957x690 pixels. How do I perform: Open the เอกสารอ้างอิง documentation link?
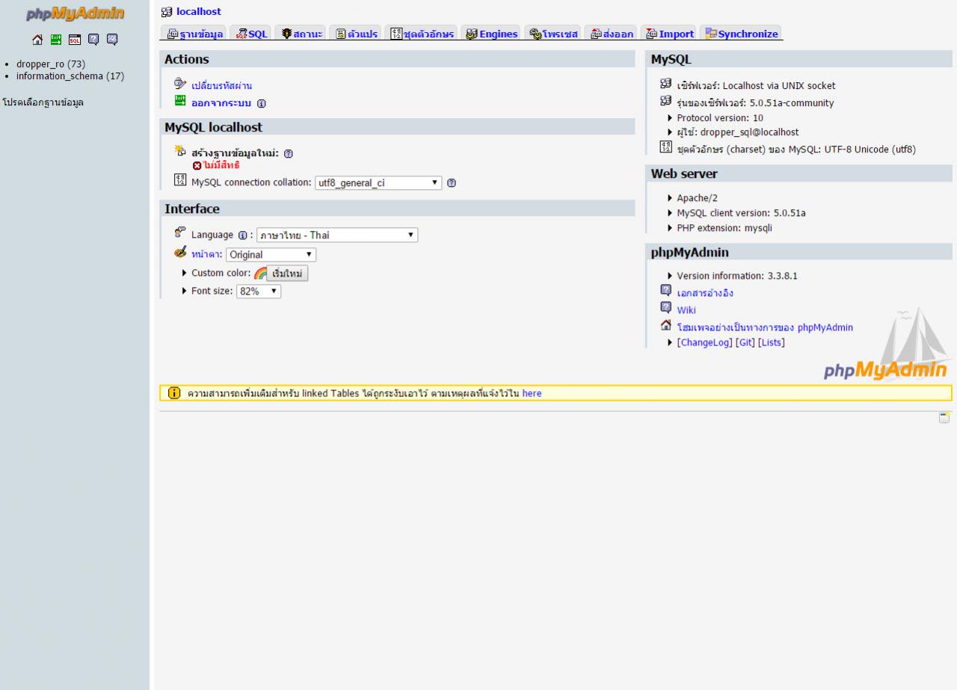coord(705,293)
